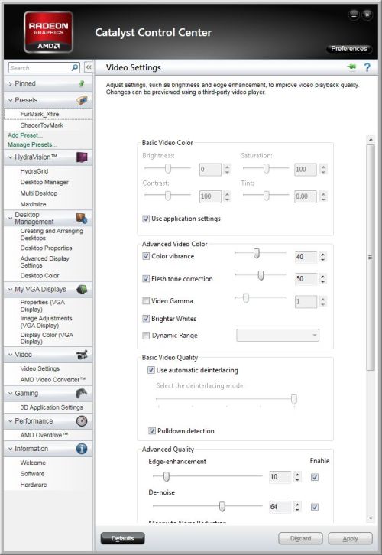Enable the Video Gamma checkbox
This screenshot has height=555, width=382.
coord(146,301)
